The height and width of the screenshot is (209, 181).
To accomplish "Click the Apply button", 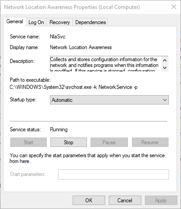I will tap(161, 201).
